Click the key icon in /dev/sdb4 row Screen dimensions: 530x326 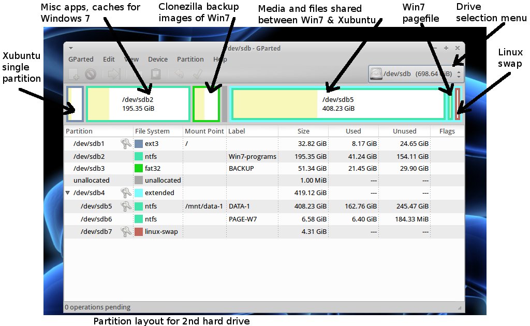(x=126, y=193)
